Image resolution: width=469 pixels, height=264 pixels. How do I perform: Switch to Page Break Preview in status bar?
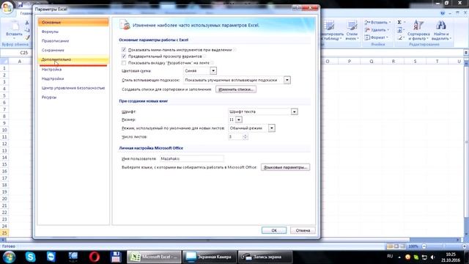click(x=402, y=246)
